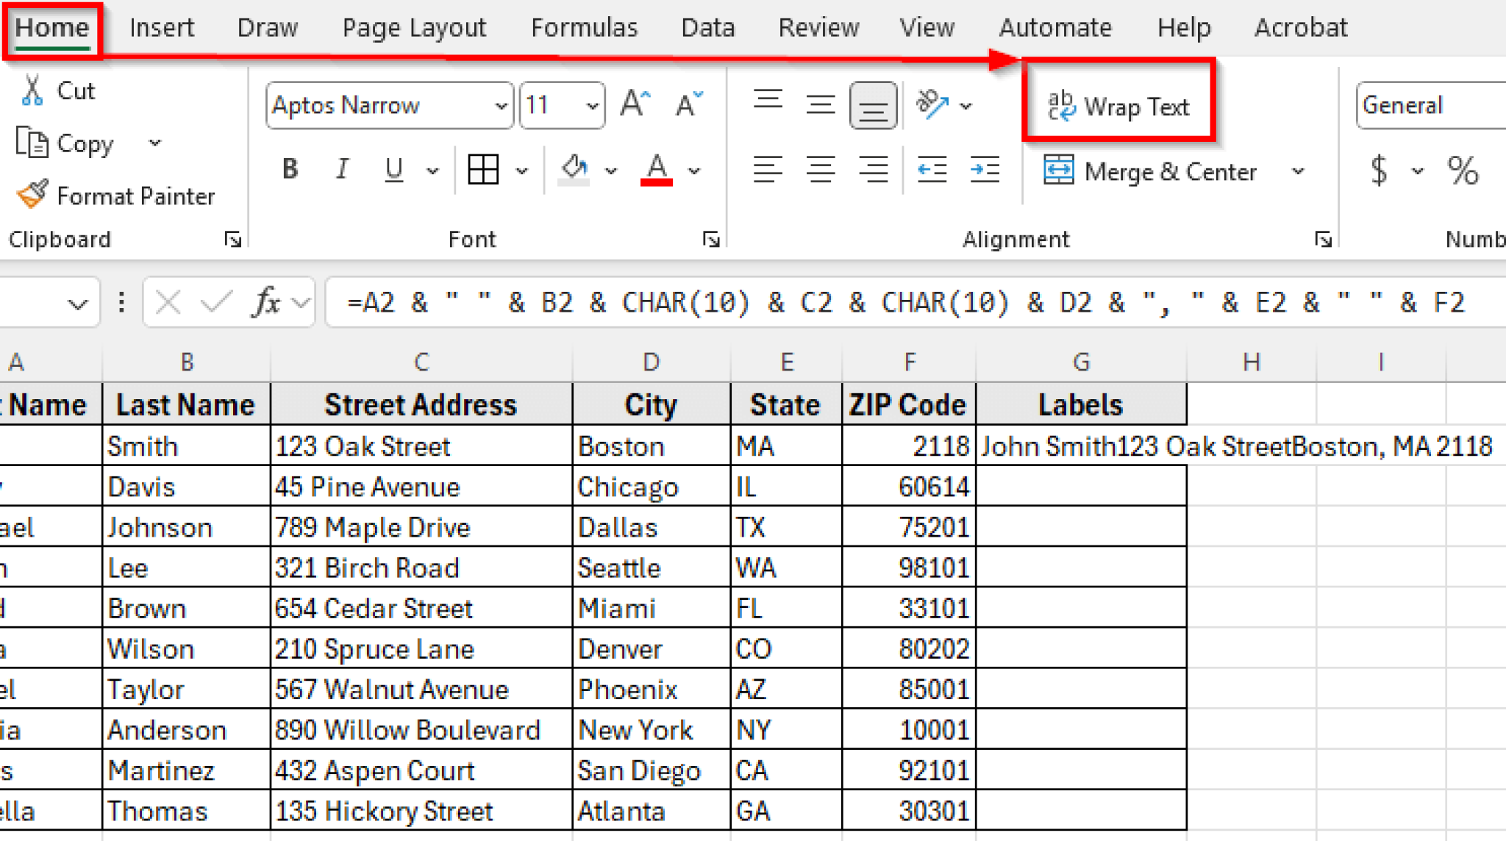The height and width of the screenshot is (841, 1506).
Task: Open the Alignment settings launcher
Action: click(x=1323, y=239)
